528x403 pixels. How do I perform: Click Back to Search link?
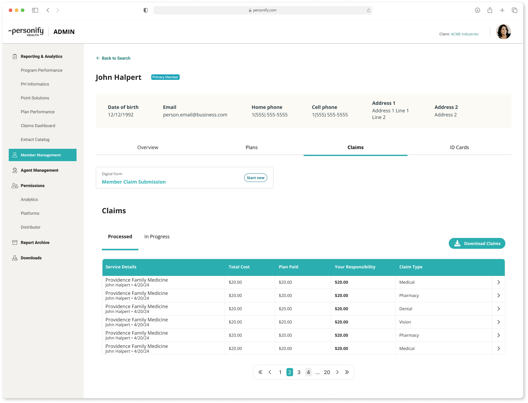[x=113, y=58]
